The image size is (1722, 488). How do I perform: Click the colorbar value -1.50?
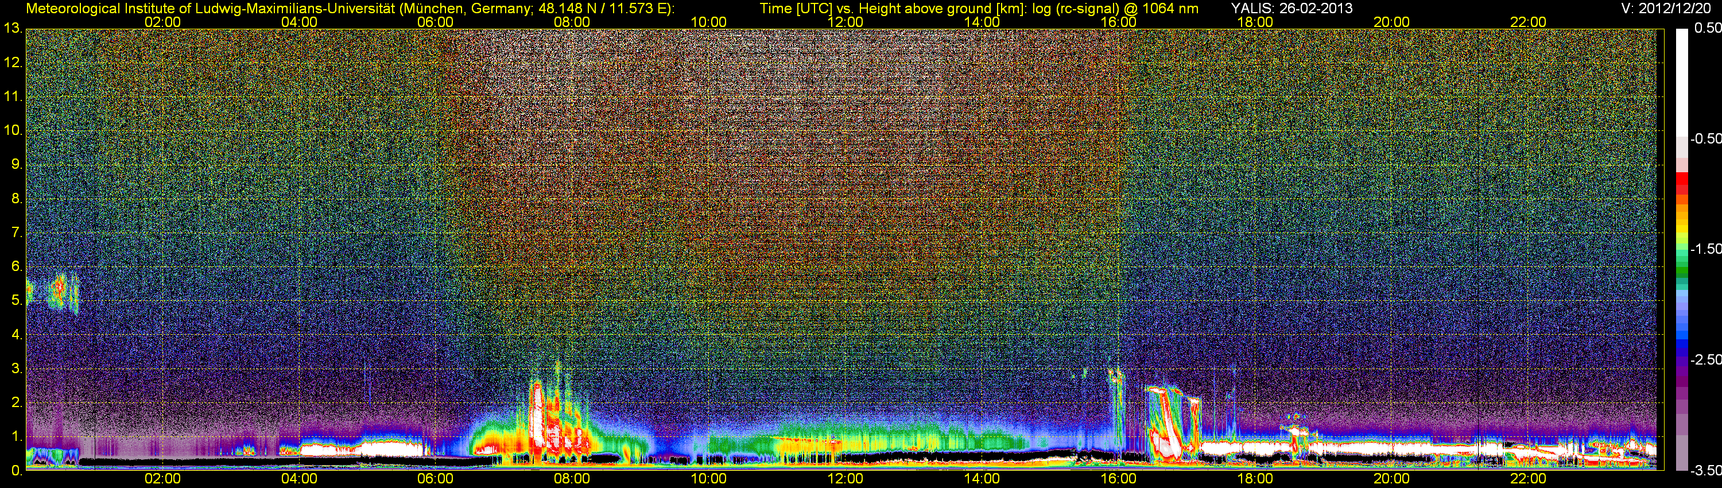click(1705, 249)
